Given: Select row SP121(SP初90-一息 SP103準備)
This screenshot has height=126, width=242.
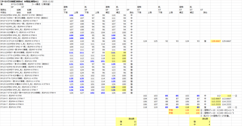Looking at the screenshot, I should pos(25,64).
